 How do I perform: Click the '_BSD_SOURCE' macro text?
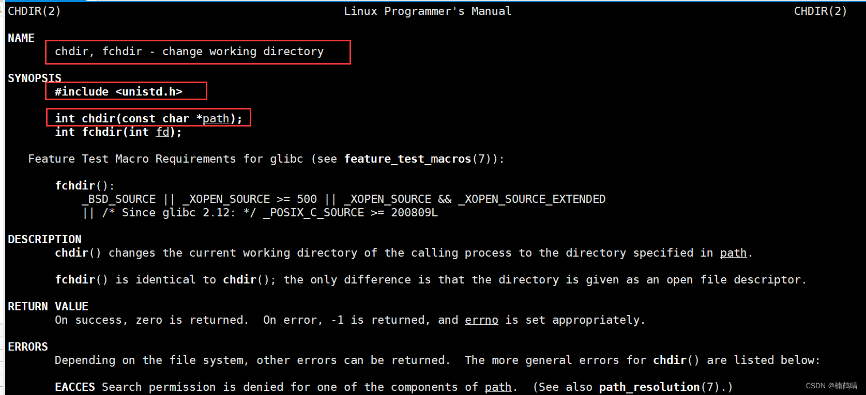(119, 199)
